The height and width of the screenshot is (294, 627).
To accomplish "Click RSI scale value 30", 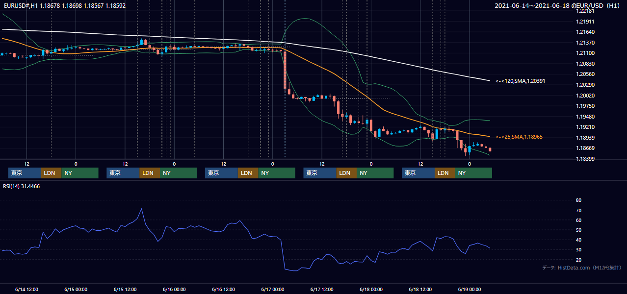I will pyautogui.click(x=578, y=250).
